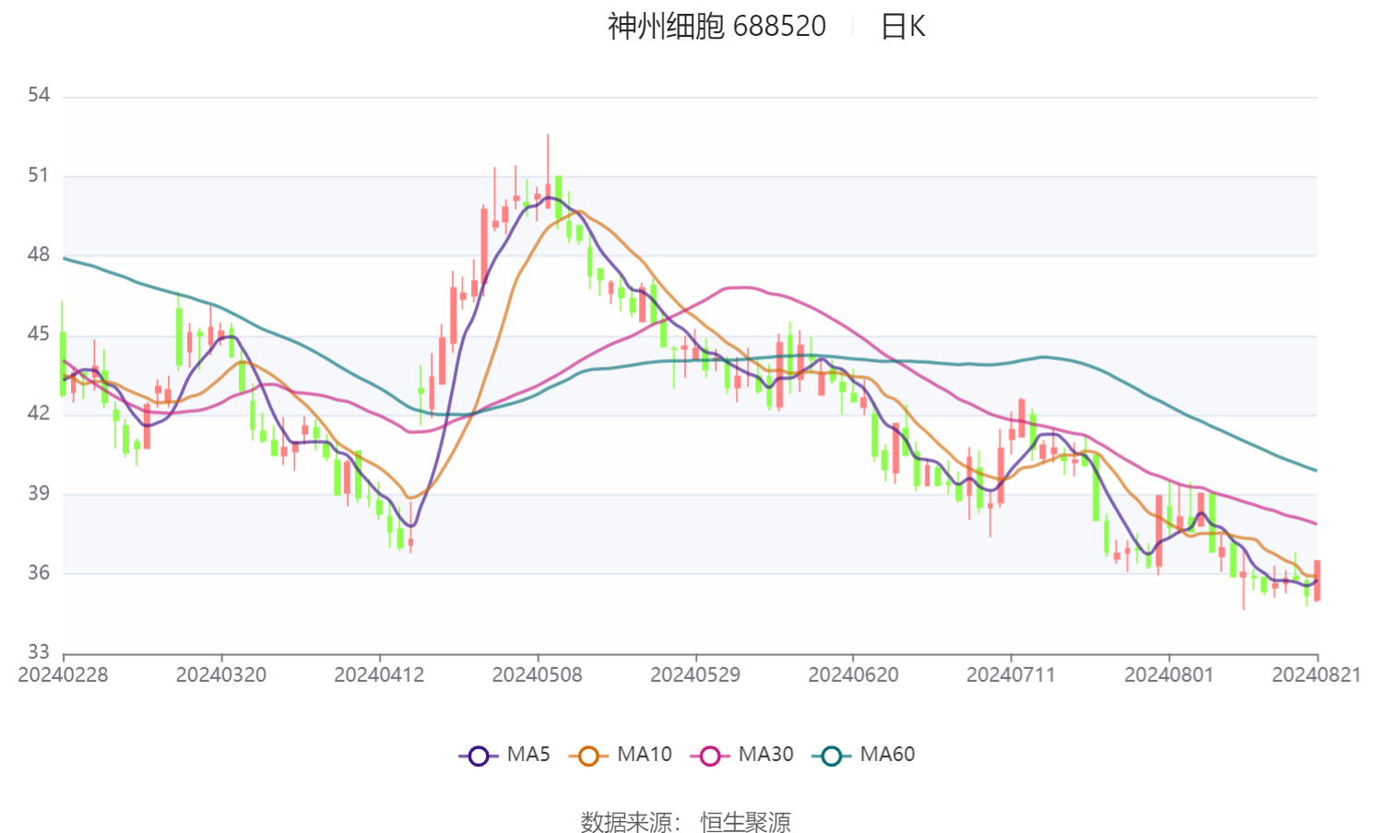Click y-axis value 45
This screenshot has width=1373, height=833.
(x=39, y=334)
